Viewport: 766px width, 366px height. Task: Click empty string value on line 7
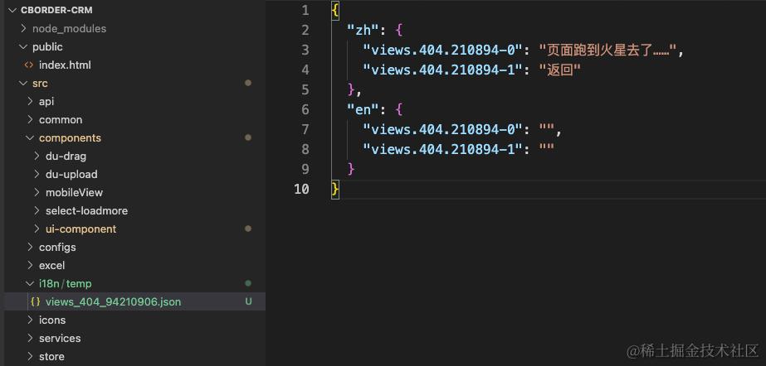(547, 129)
